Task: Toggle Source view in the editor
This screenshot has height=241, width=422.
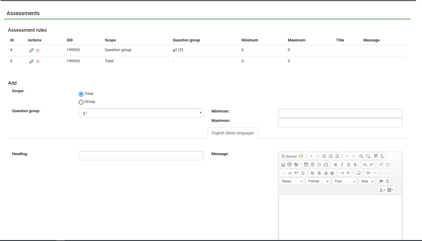Action: (x=289, y=156)
